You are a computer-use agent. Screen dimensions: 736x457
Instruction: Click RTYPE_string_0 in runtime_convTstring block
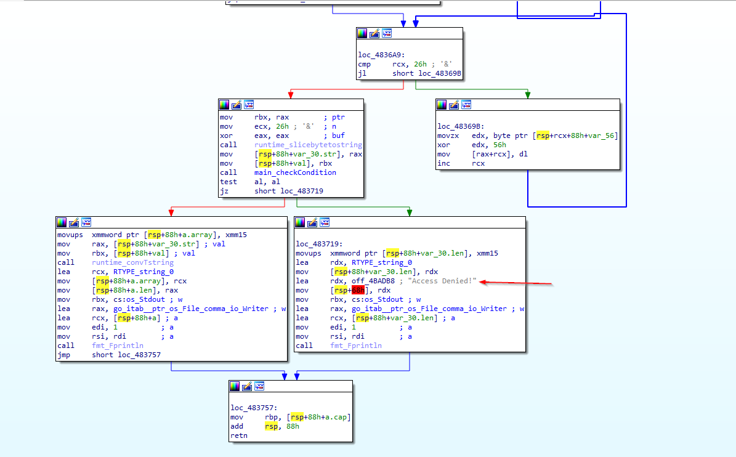[143, 272]
